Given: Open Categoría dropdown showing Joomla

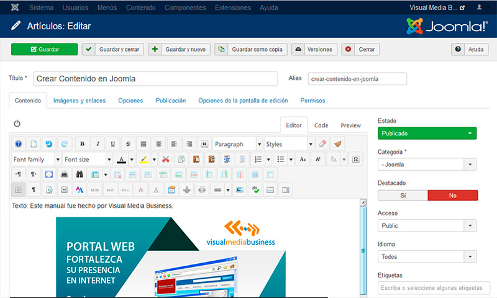Looking at the screenshot, I should click(427, 165).
